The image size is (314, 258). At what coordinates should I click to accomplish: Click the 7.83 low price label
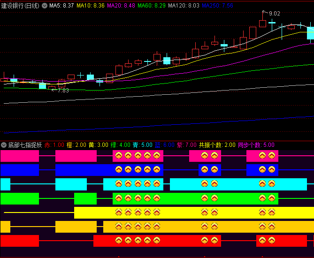pyautogui.click(x=63, y=91)
